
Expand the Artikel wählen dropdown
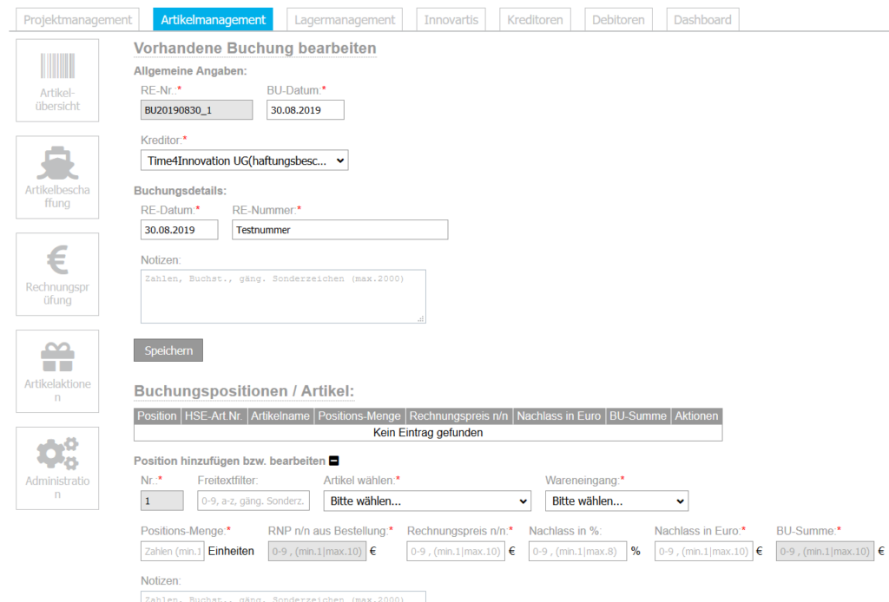point(426,501)
